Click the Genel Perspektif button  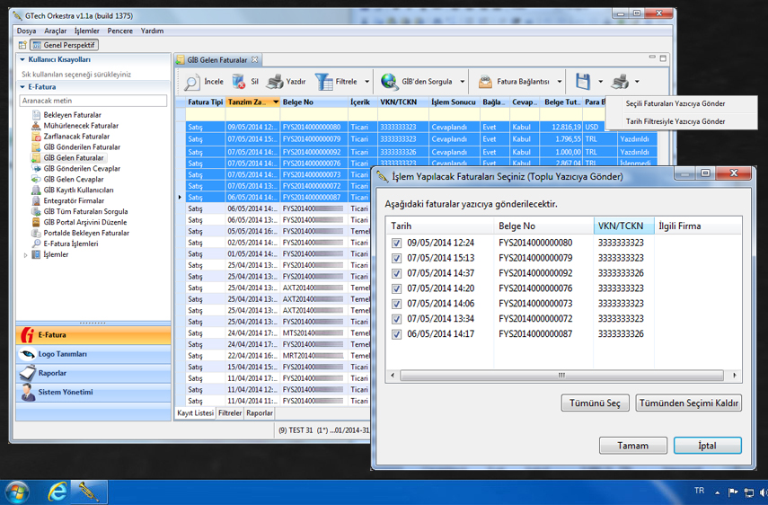point(64,45)
